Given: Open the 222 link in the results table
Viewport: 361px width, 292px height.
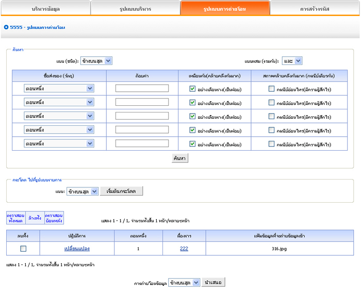Looking at the screenshot, I should pyautogui.click(x=184, y=249).
